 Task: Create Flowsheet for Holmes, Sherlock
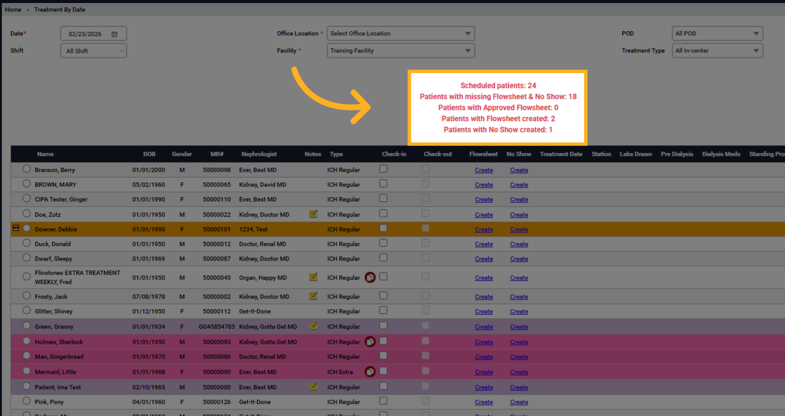point(484,342)
